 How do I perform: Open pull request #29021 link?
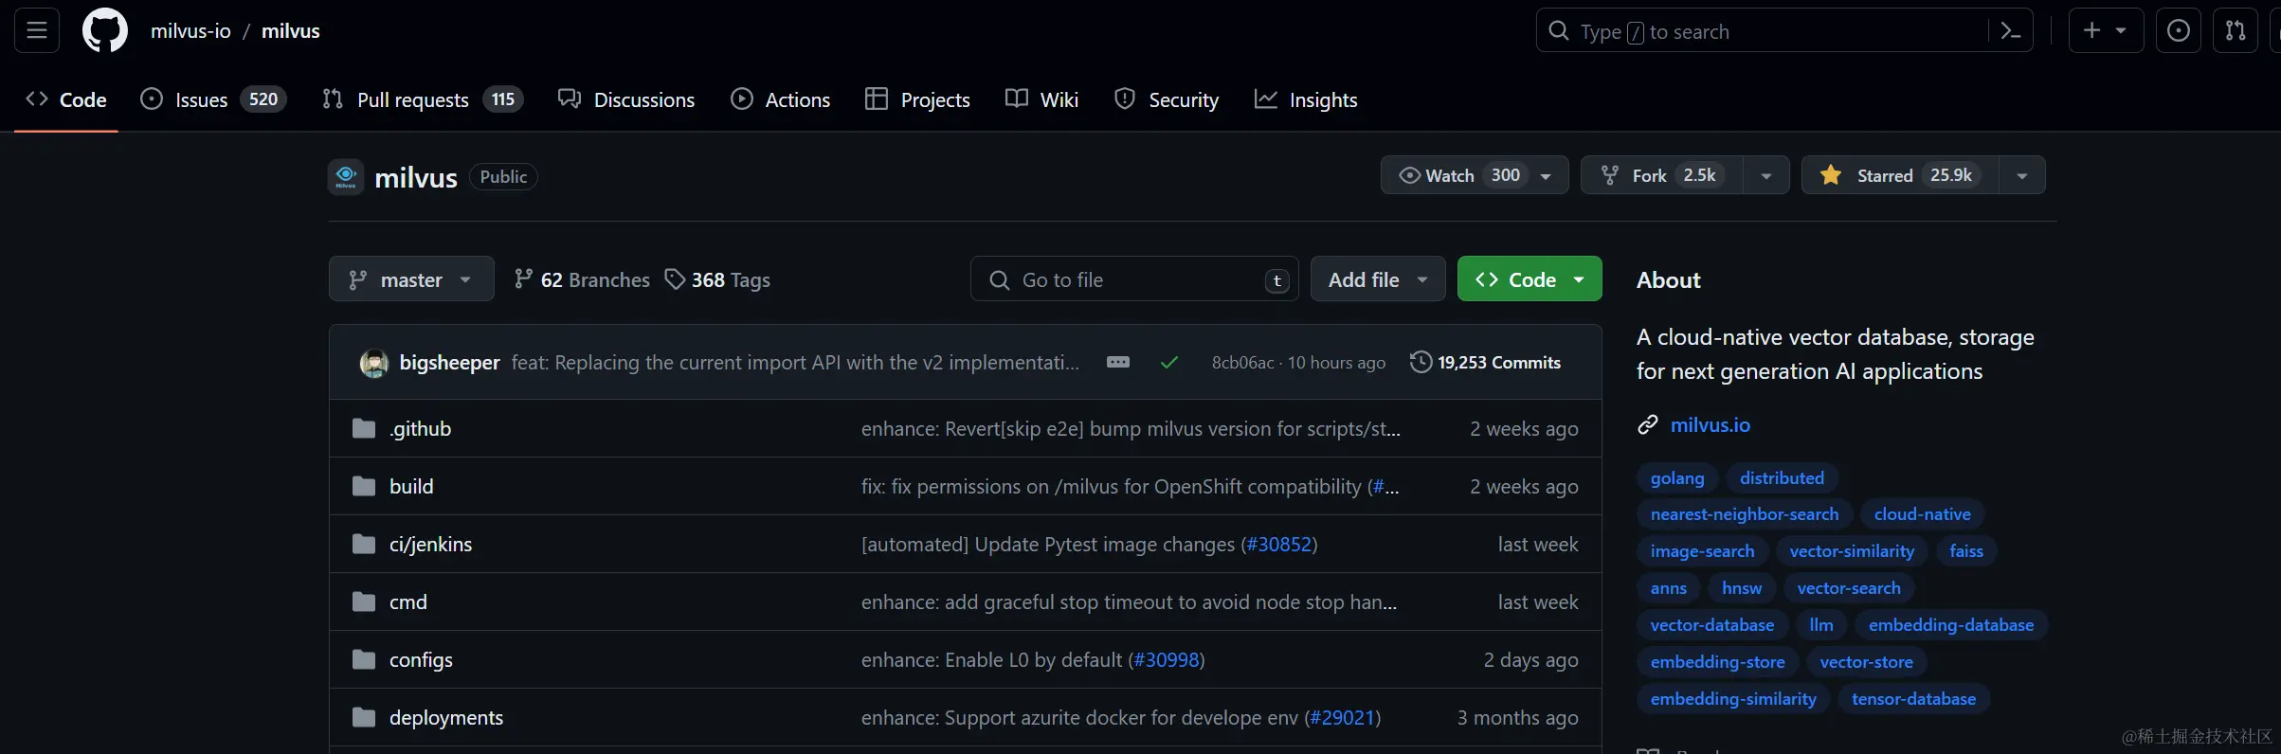point(1342,718)
